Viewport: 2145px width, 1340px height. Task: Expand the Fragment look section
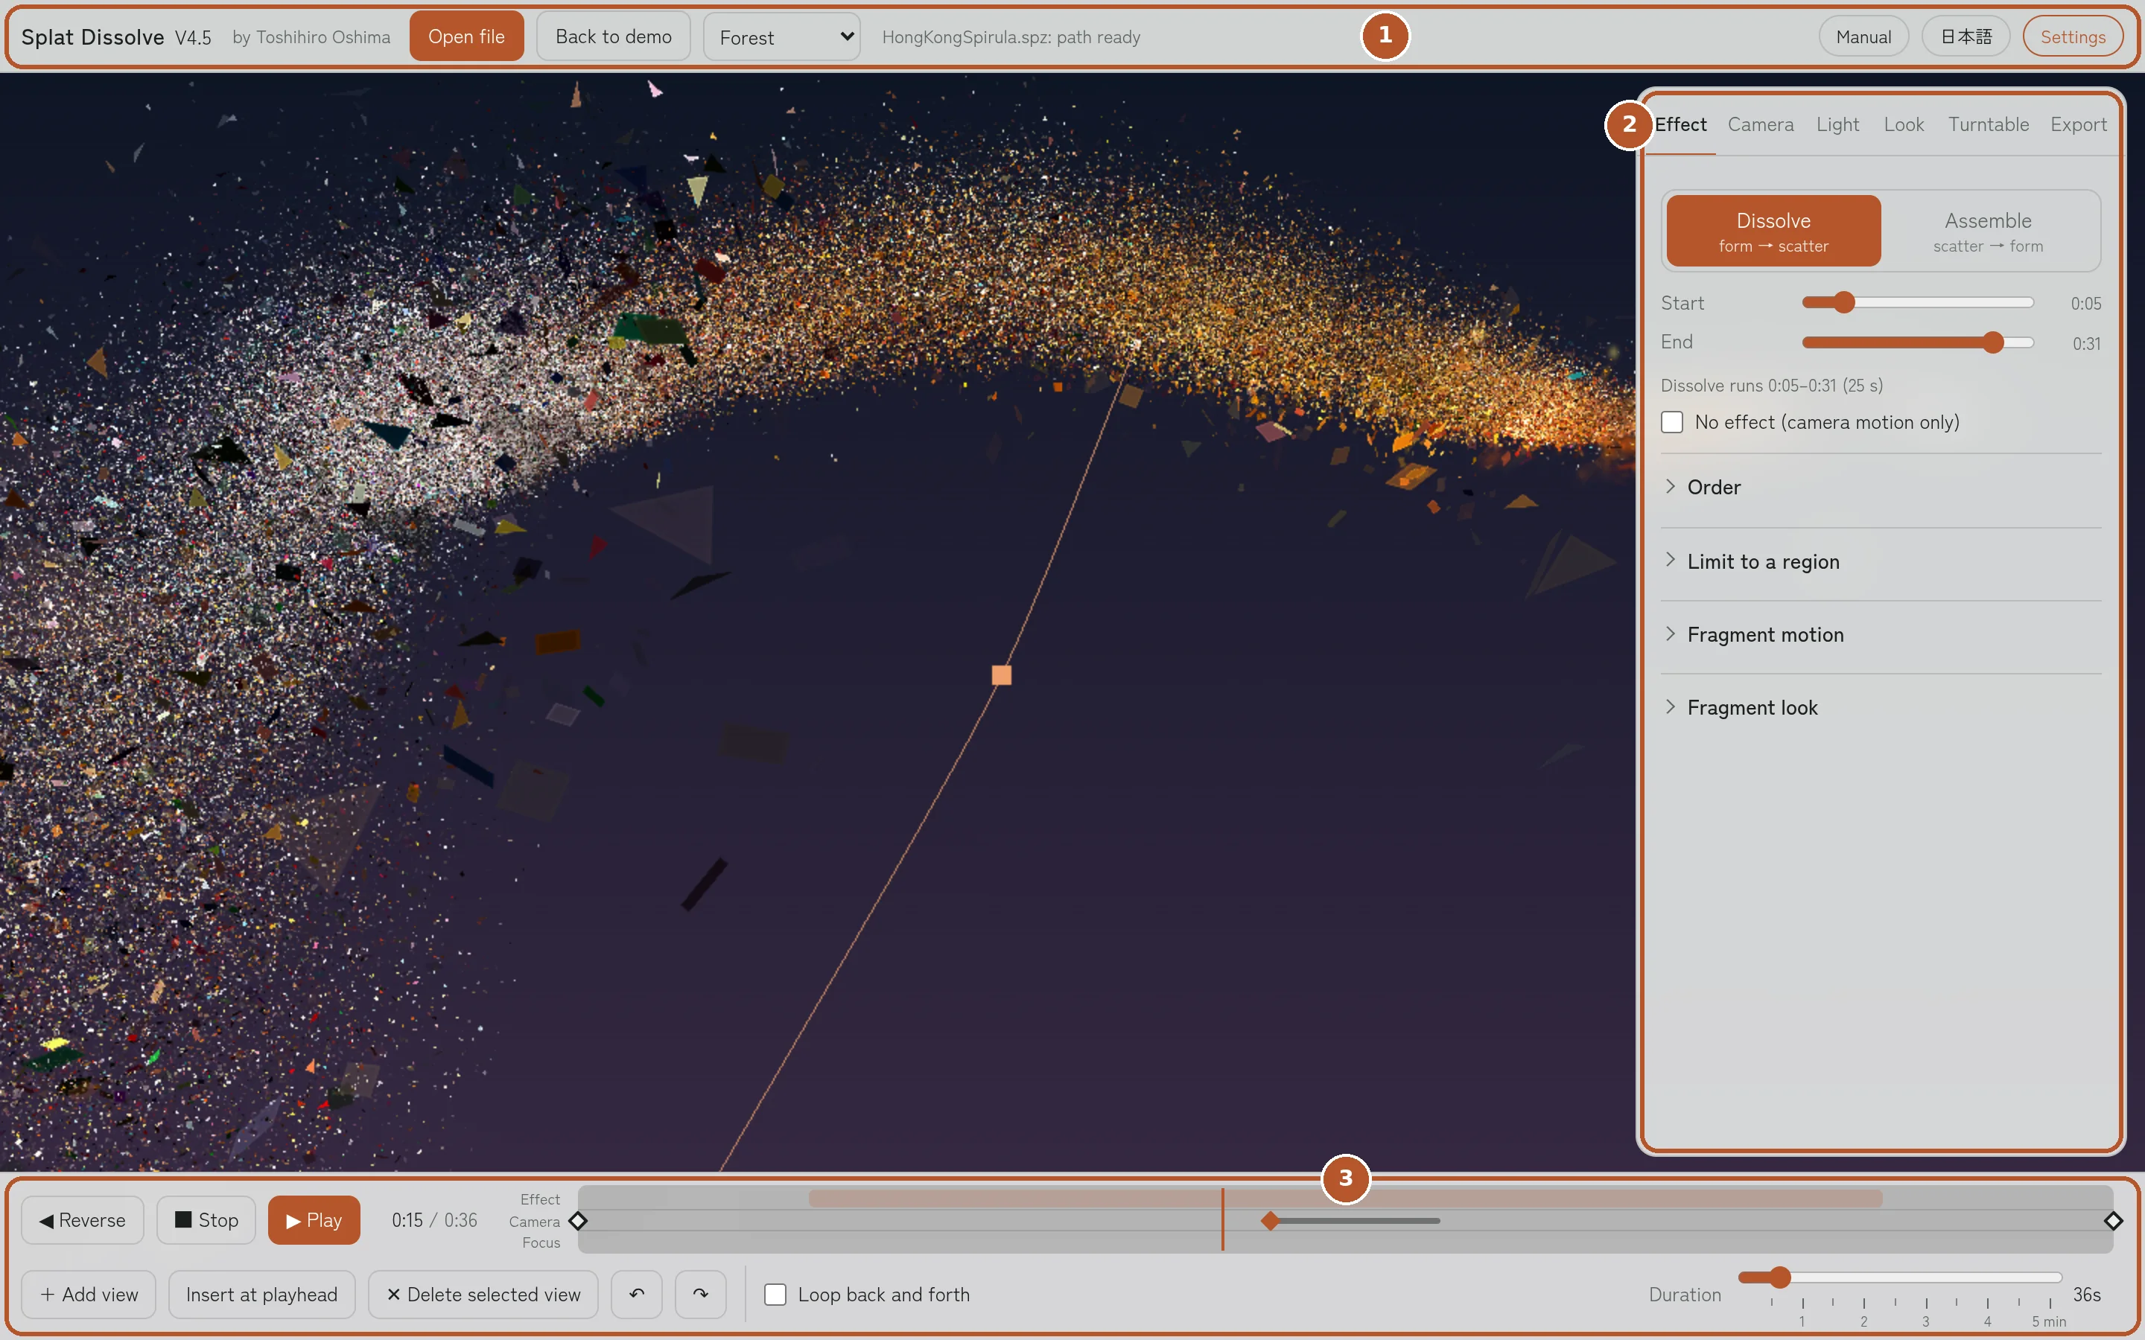pyautogui.click(x=1881, y=707)
